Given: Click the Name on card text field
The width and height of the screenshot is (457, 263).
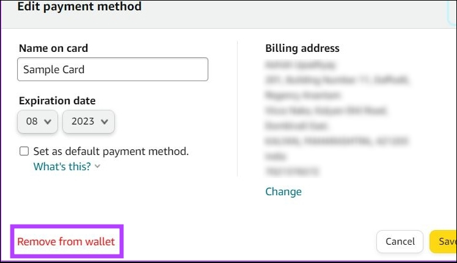Looking at the screenshot, I should [112, 70].
